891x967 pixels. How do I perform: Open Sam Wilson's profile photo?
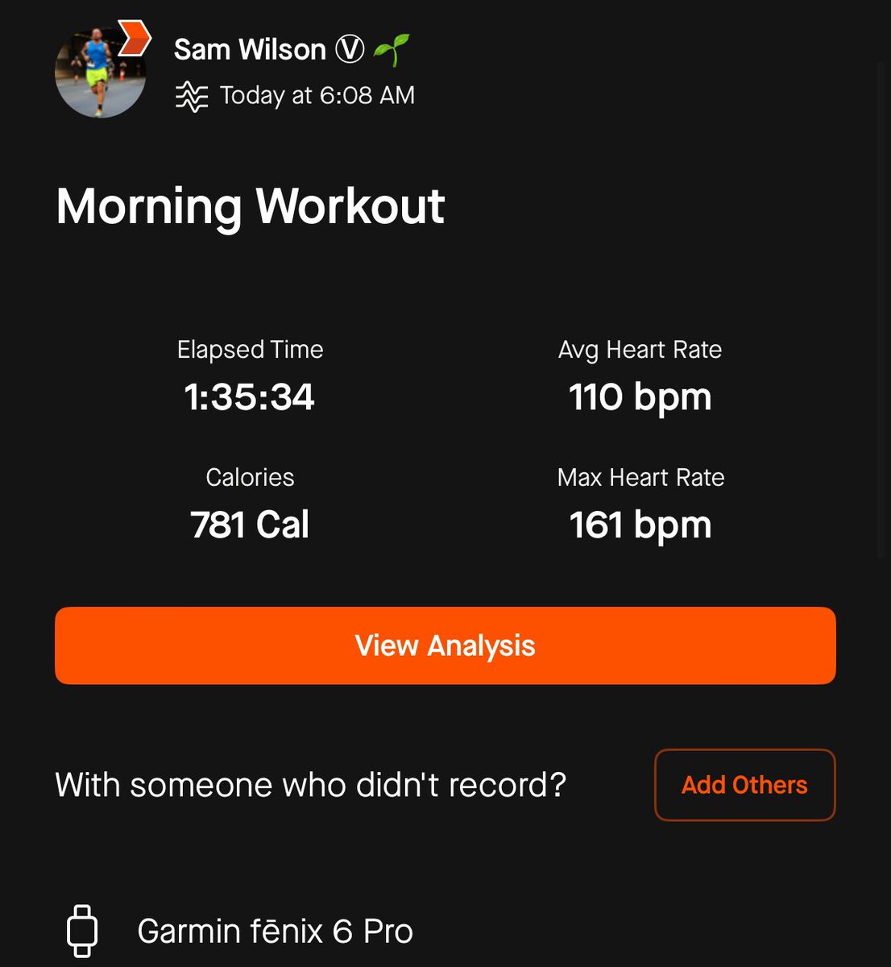(101, 73)
